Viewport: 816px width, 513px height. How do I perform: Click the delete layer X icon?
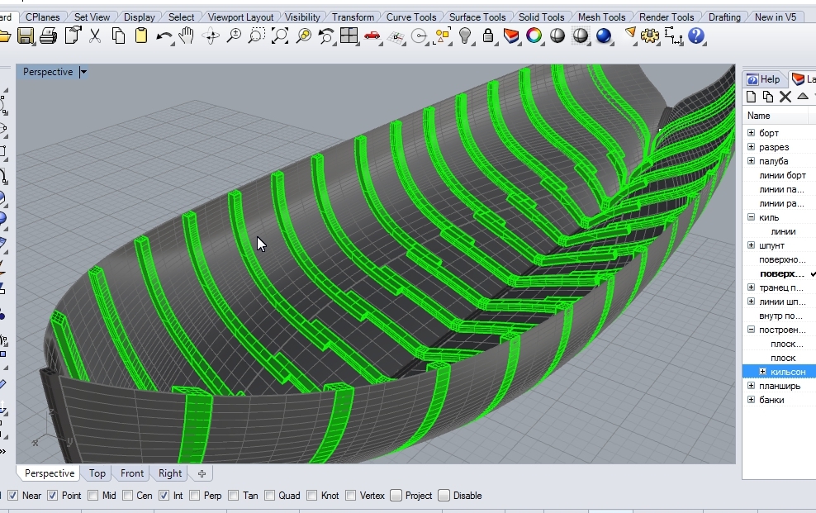[x=785, y=97]
